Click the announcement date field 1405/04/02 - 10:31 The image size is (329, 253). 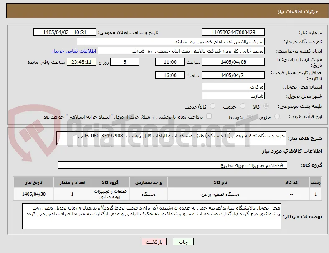point(65,32)
